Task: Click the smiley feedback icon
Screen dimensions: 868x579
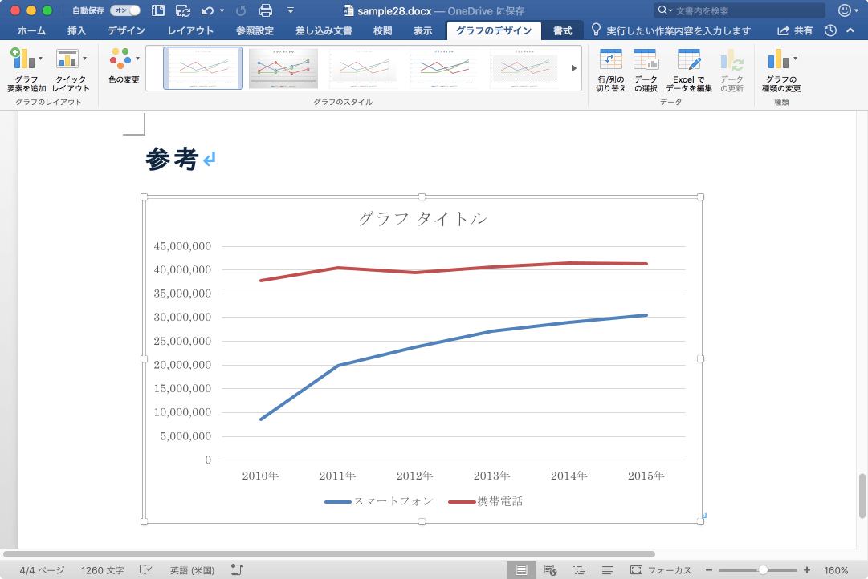Action: pyautogui.click(x=845, y=10)
